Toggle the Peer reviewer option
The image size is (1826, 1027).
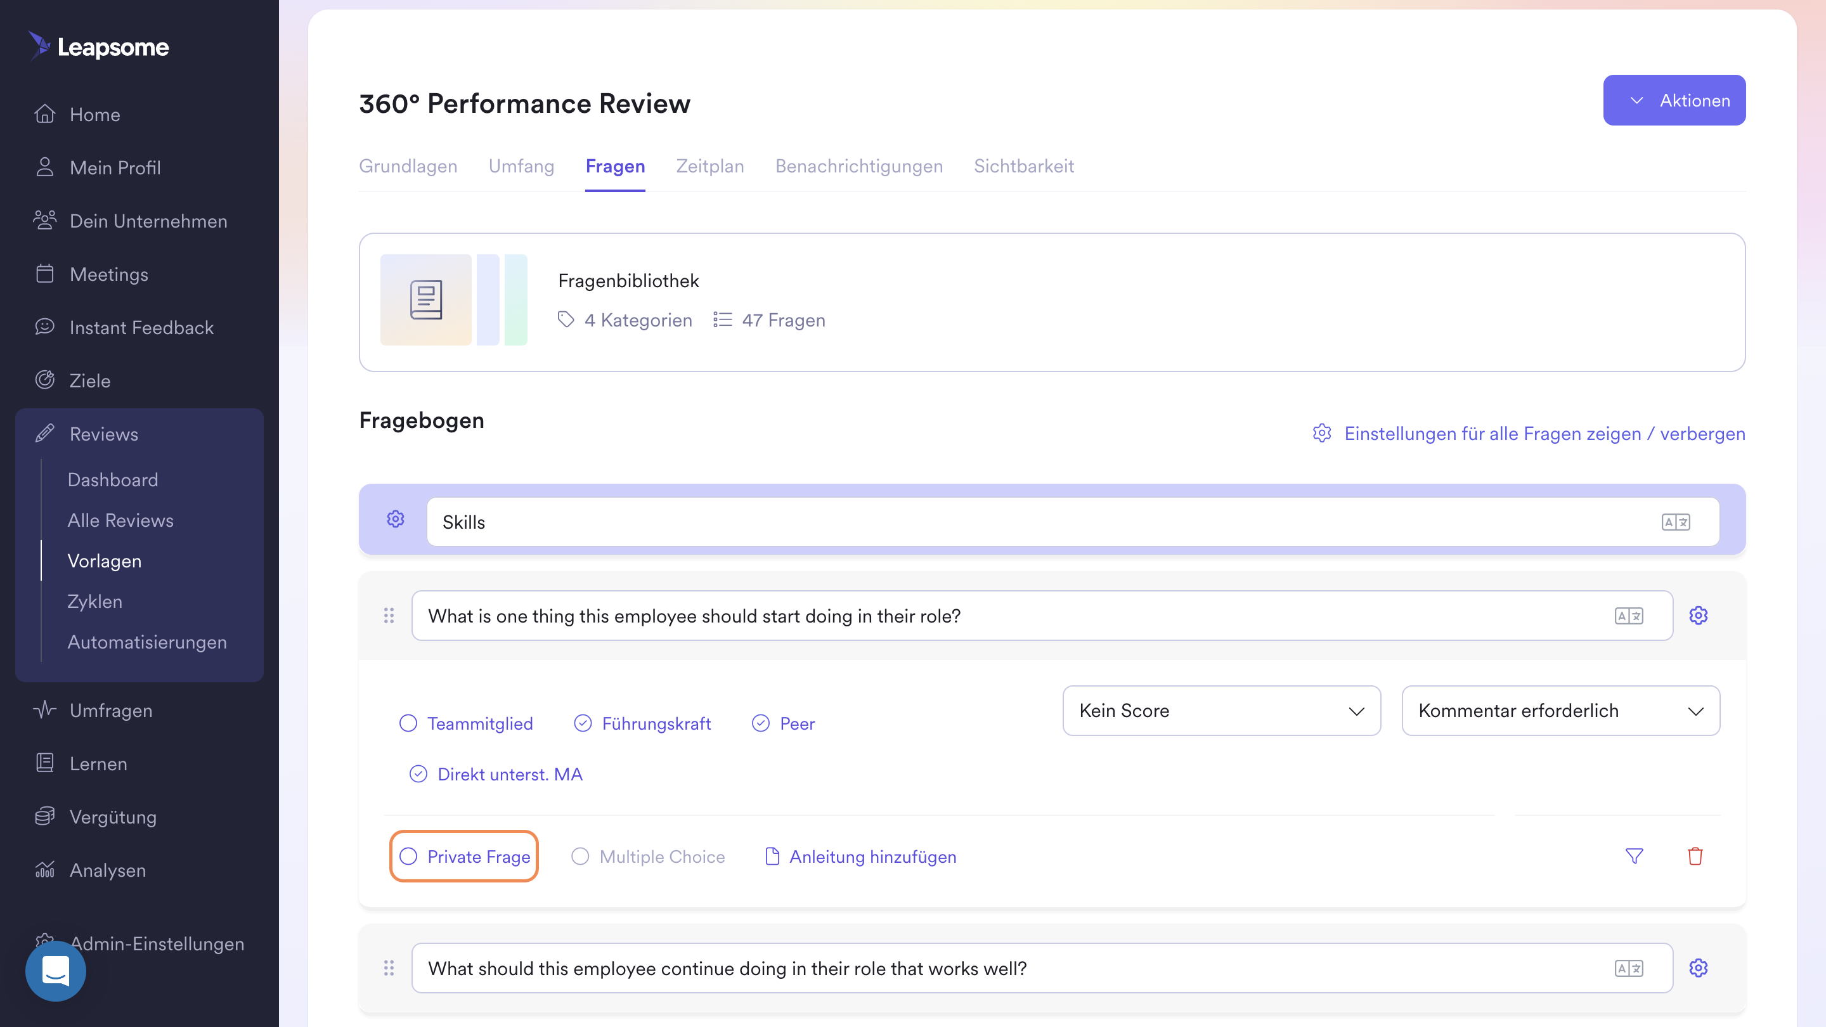pyautogui.click(x=783, y=723)
